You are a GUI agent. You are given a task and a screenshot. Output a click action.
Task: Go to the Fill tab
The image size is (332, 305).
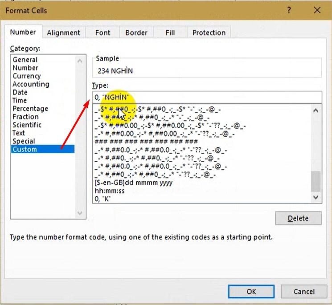coord(170,33)
